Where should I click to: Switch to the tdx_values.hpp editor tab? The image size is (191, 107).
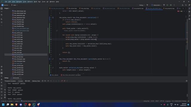coord(72,9)
